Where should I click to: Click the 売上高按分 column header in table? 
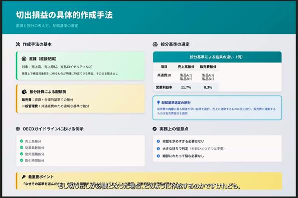[x=186, y=66]
